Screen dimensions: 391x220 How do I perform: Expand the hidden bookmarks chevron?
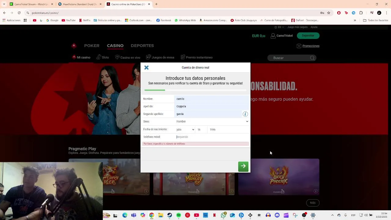click(x=355, y=20)
